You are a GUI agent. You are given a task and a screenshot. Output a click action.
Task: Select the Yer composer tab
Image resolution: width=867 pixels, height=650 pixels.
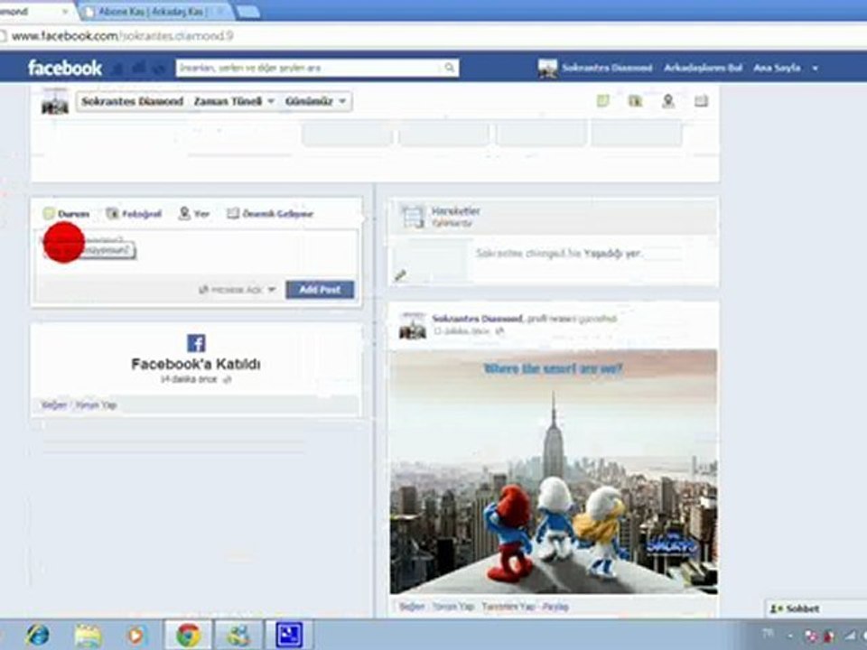[194, 213]
